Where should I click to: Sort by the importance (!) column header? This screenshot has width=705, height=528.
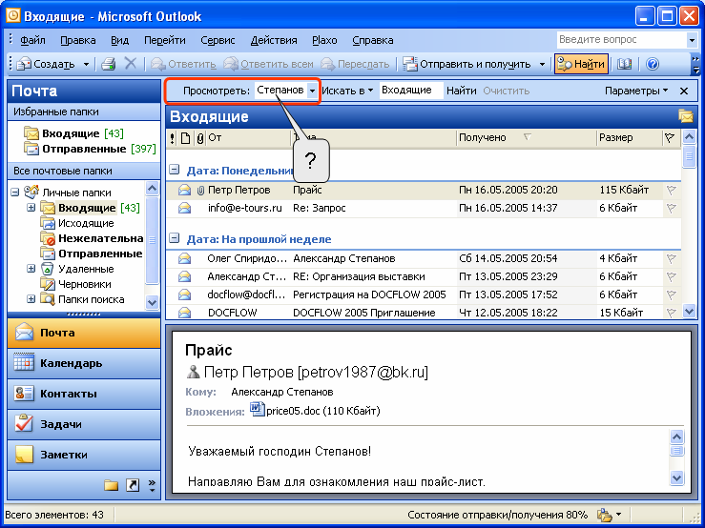click(173, 138)
